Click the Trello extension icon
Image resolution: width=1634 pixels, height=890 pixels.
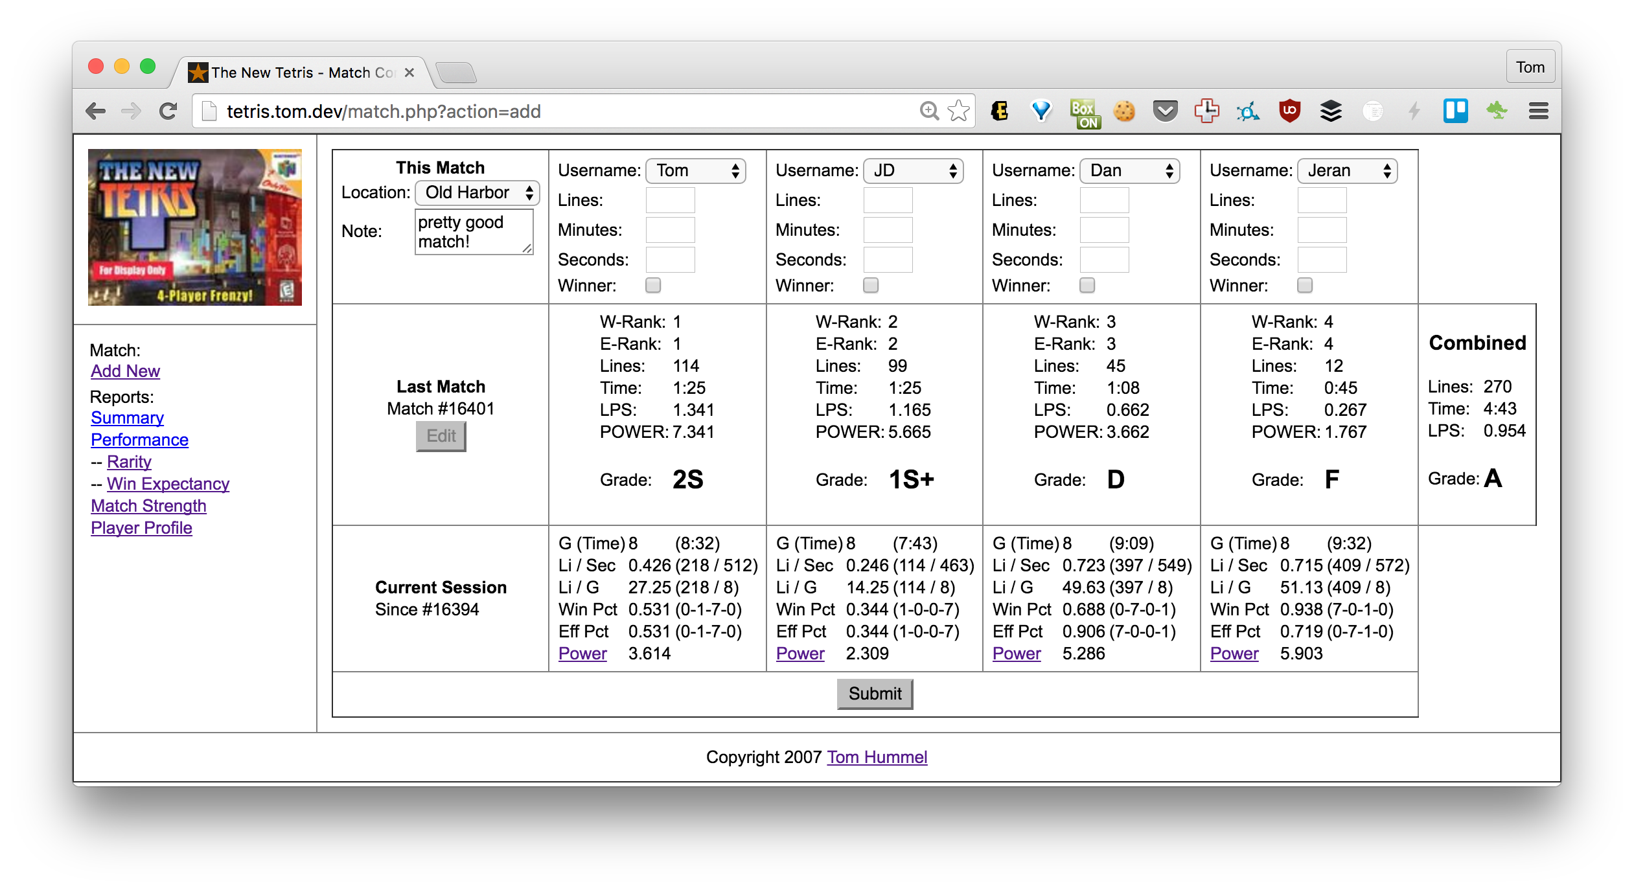(1455, 111)
